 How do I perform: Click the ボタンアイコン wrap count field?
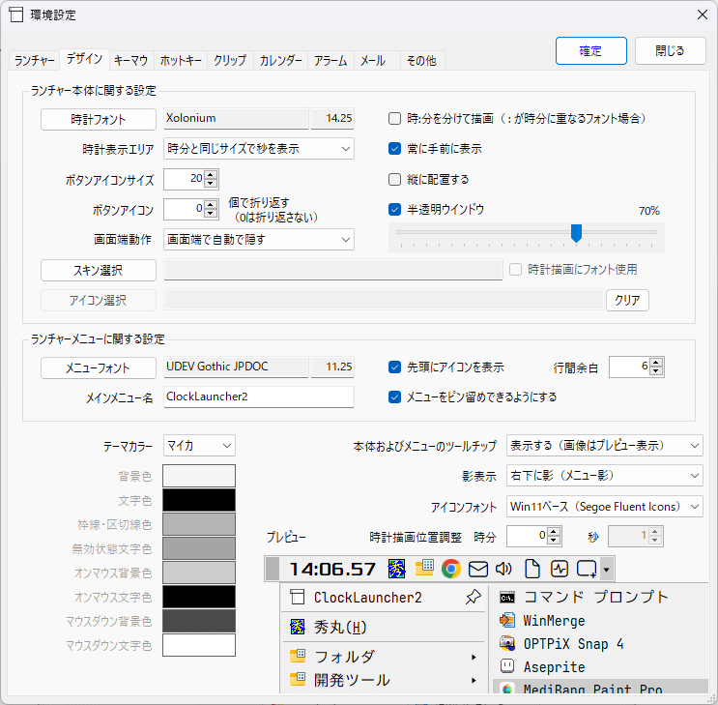185,209
